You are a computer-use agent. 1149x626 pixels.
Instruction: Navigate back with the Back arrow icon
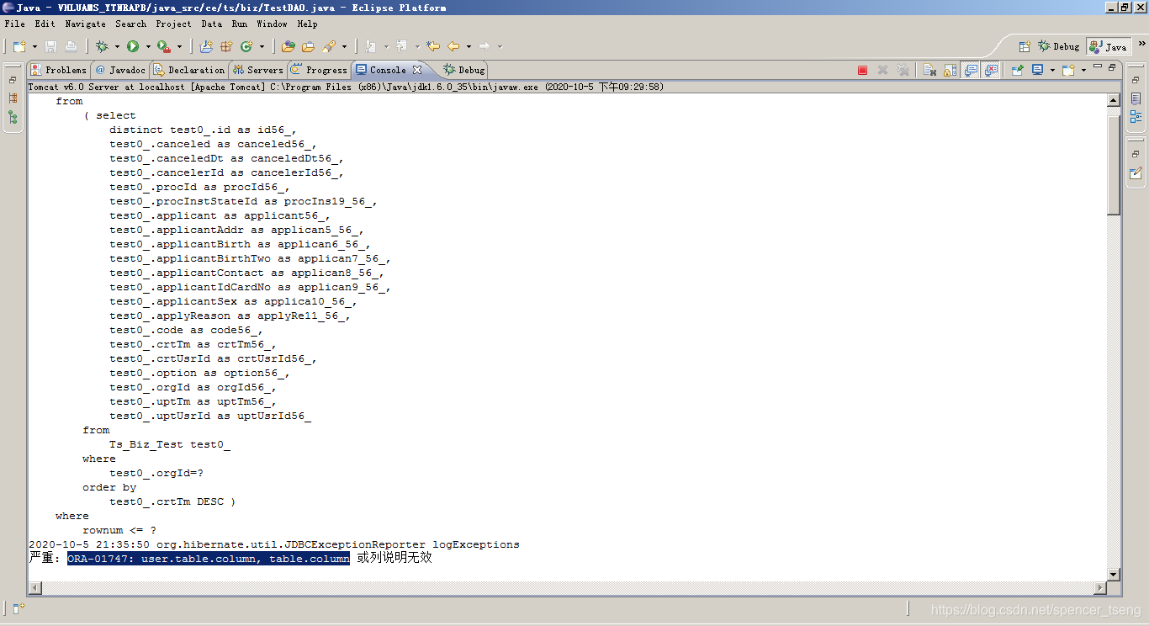pyautogui.click(x=452, y=46)
